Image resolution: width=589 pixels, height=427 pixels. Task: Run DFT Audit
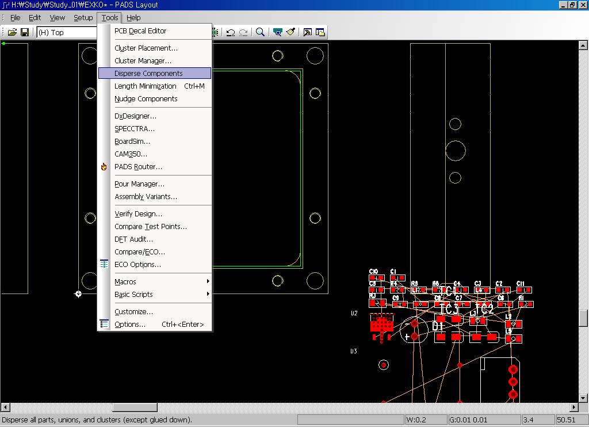155,239
